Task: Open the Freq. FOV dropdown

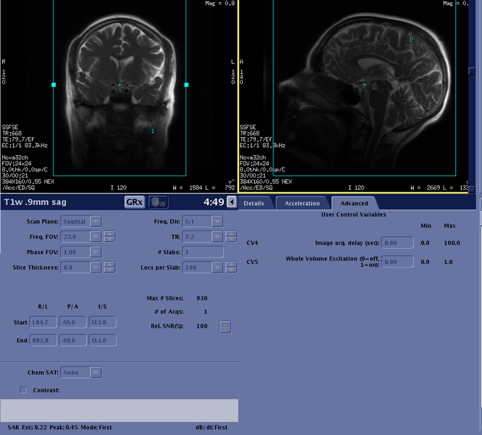Action: coord(96,237)
